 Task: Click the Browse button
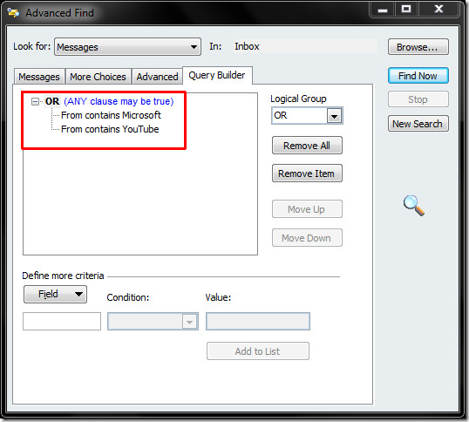(x=418, y=47)
